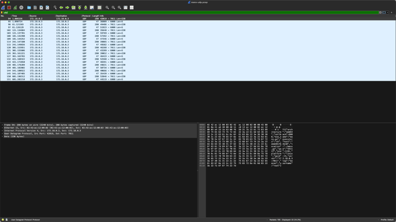Open the capture options gear icon
Screen dimensions: 396x222
[x=21, y=8]
